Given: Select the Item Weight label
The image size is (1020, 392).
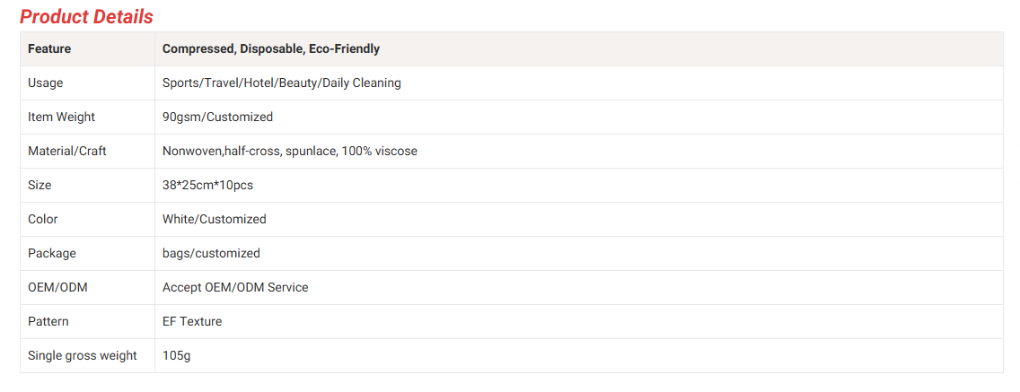Looking at the screenshot, I should coord(61,117).
